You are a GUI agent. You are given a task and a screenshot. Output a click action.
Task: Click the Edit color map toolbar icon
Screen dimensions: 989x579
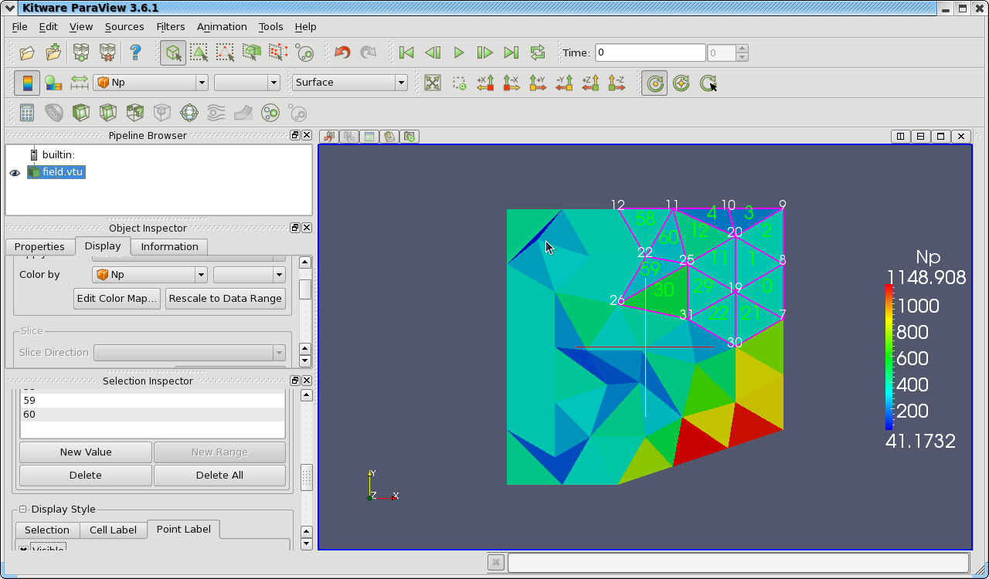tap(53, 83)
